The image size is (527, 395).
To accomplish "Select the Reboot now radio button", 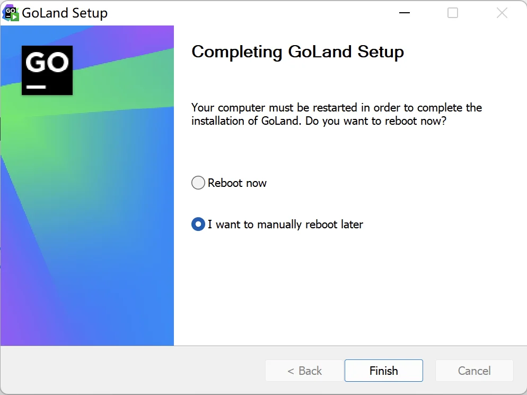I will (x=198, y=183).
